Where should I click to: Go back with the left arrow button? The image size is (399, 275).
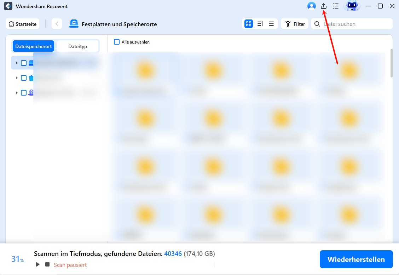pyautogui.click(x=57, y=24)
